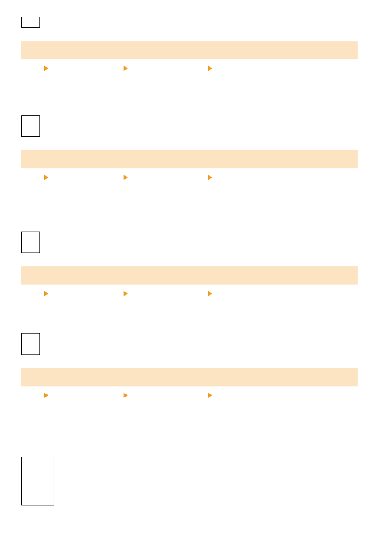Check the small empty box above the third peach bar
This screenshot has width=375, height=541.
[30, 242]
